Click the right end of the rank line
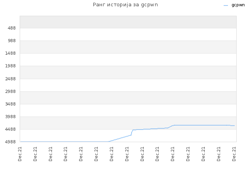This screenshot has height=189, width=252. point(234,126)
